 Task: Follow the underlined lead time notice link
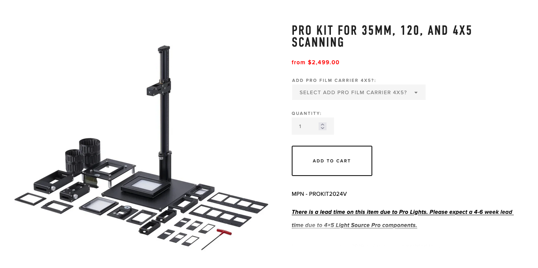tap(401, 212)
